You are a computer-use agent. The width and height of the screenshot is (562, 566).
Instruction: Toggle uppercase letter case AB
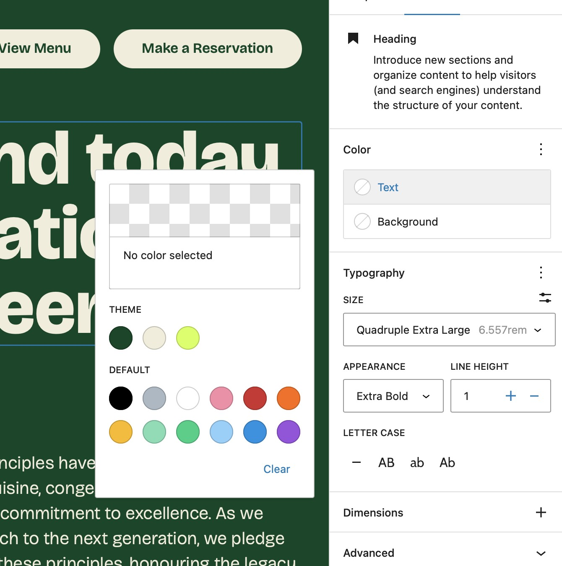click(386, 462)
